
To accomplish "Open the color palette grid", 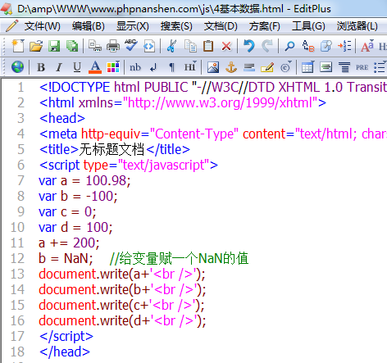I will pos(113,67).
